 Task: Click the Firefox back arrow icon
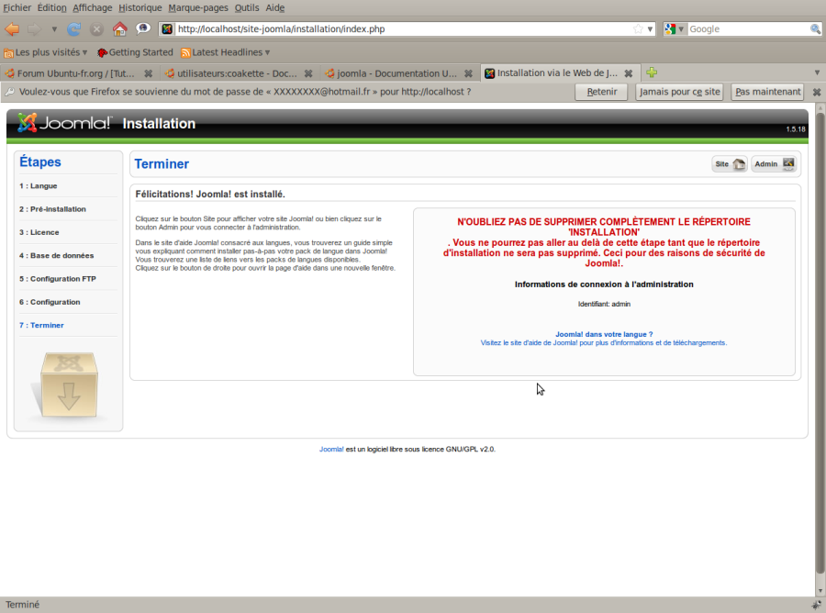pos(12,29)
